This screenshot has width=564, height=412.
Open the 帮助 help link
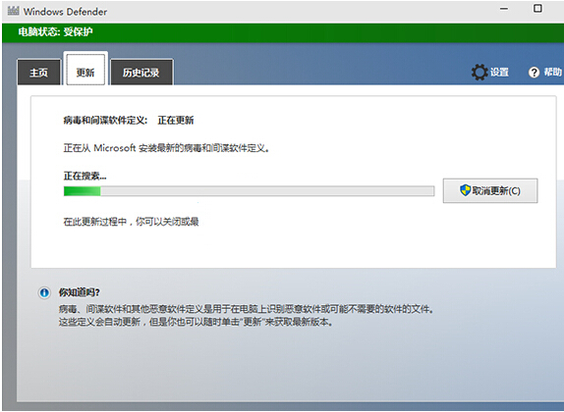552,73
